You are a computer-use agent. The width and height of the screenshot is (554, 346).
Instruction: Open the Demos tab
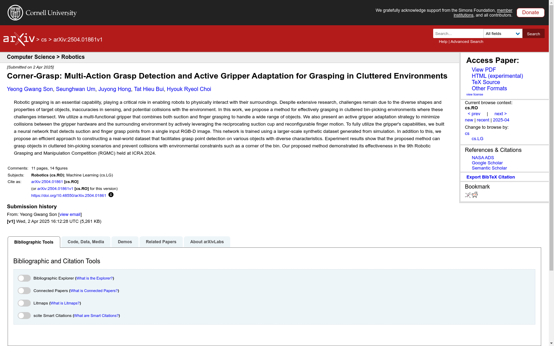click(x=125, y=242)
